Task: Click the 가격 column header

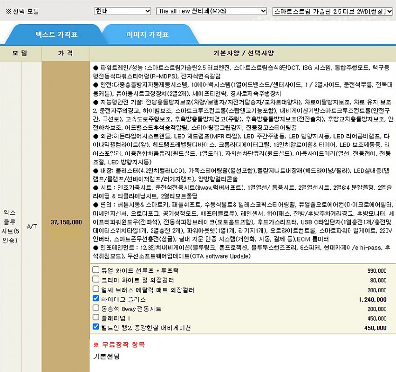Action: (65, 53)
